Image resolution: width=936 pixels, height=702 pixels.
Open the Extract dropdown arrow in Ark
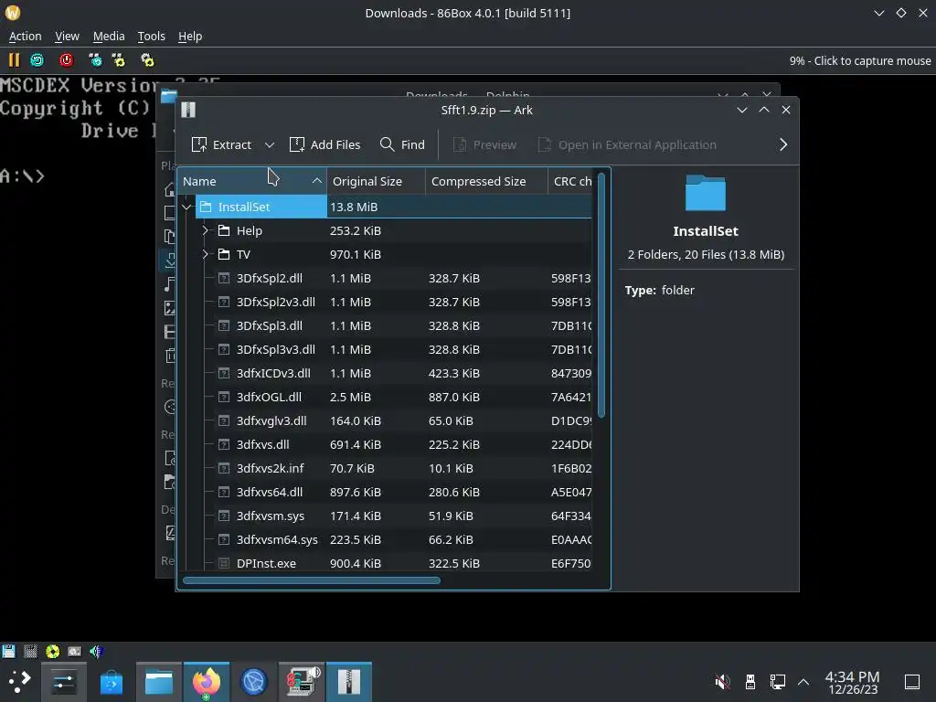[270, 145]
